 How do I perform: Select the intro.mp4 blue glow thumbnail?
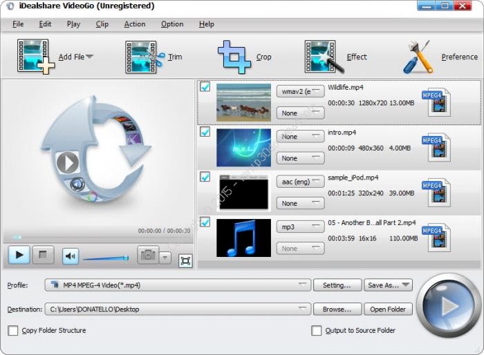point(243,147)
